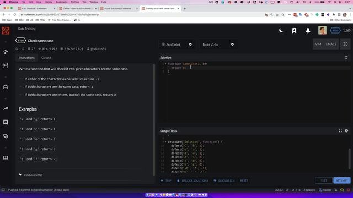
Task: Open the History menu
Action: click(x=49, y=2)
